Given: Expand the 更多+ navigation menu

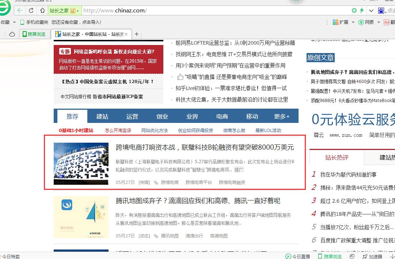Looking at the screenshot, I should pos(282,116).
